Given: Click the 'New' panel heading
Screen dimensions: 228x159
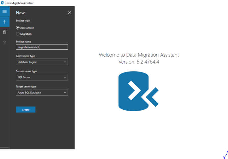Looking at the screenshot, I should (20, 13).
